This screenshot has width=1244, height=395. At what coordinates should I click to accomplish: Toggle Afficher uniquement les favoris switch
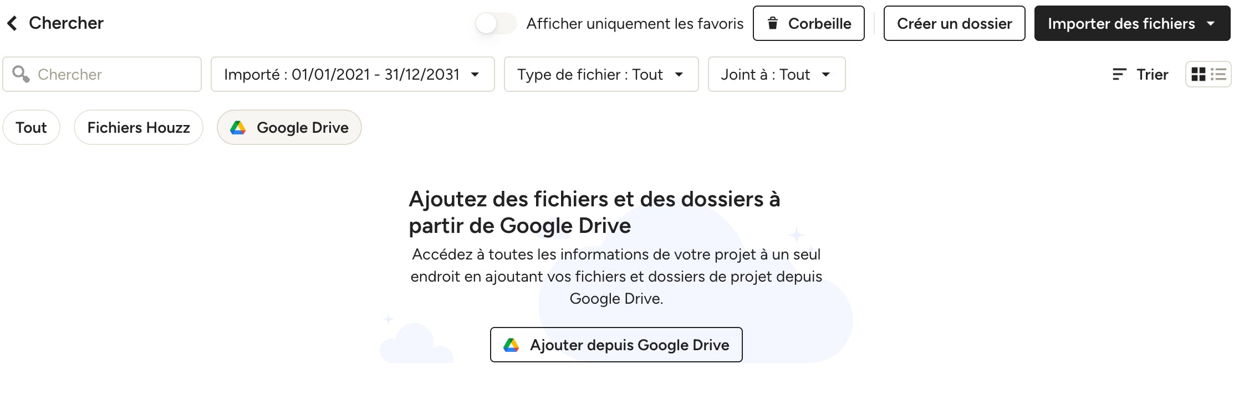coord(496,23)
